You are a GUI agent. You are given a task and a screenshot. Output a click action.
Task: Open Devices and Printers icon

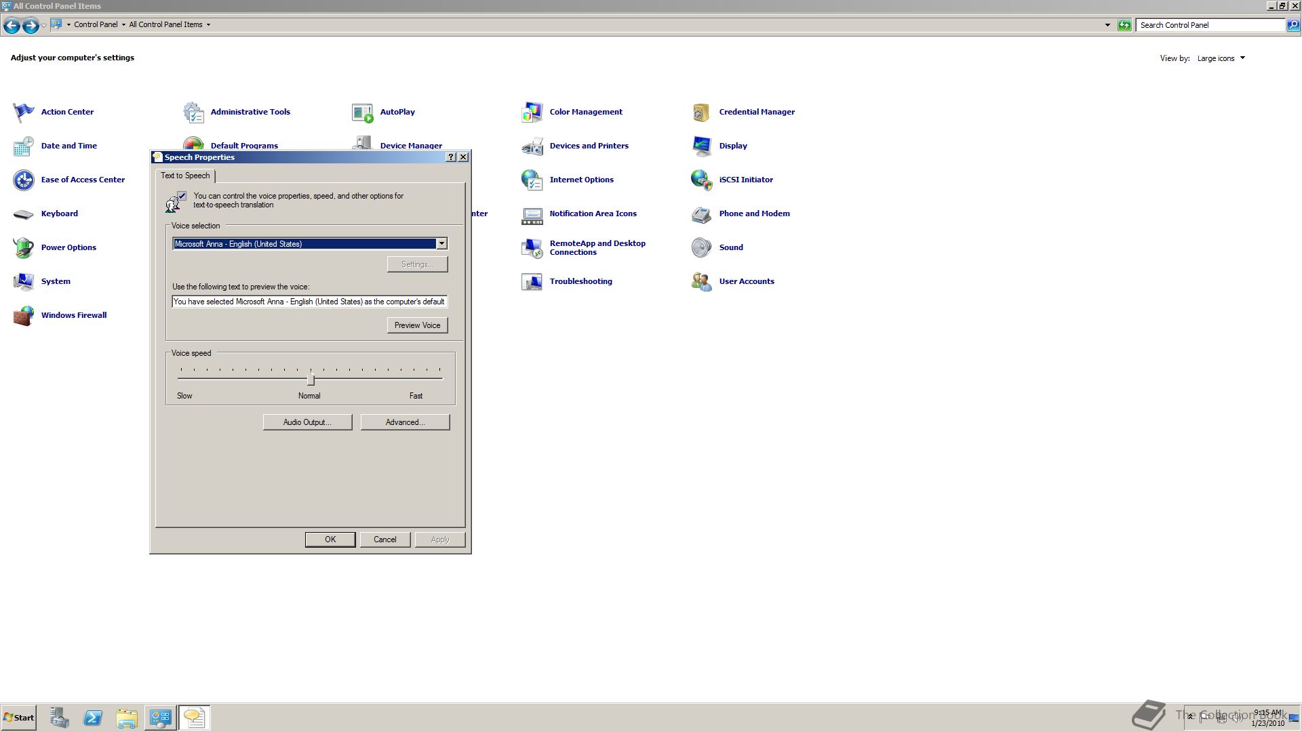point(532,146)
